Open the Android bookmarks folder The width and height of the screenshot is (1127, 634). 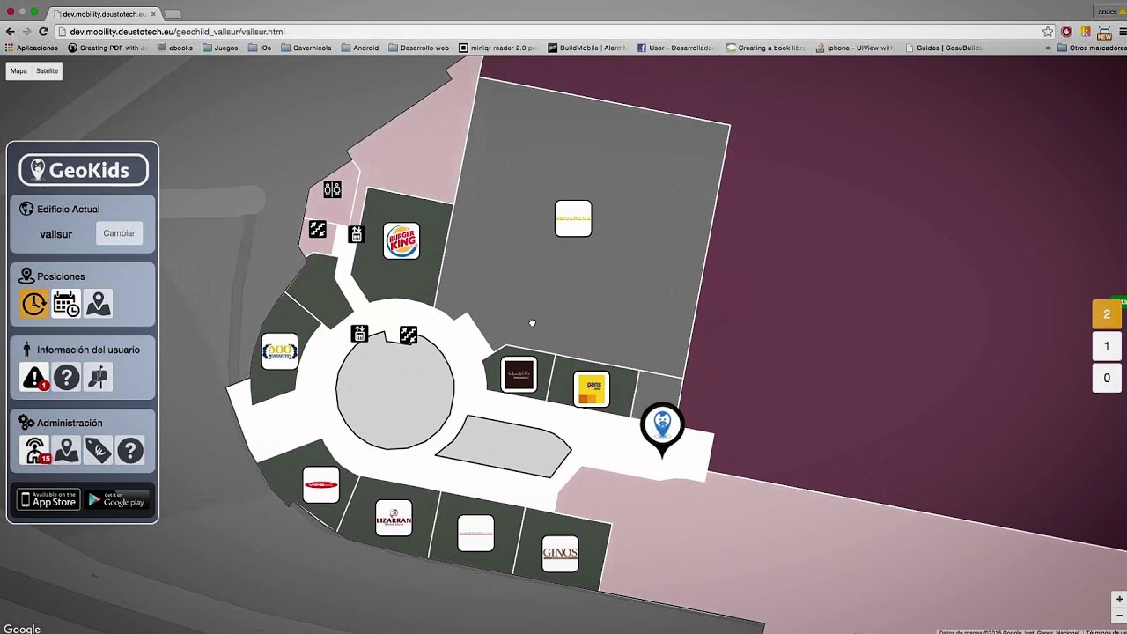pos(360,48)
